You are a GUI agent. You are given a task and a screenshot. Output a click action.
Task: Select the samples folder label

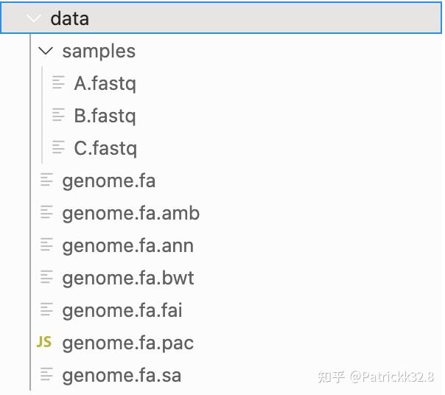[x=99, y=51]
